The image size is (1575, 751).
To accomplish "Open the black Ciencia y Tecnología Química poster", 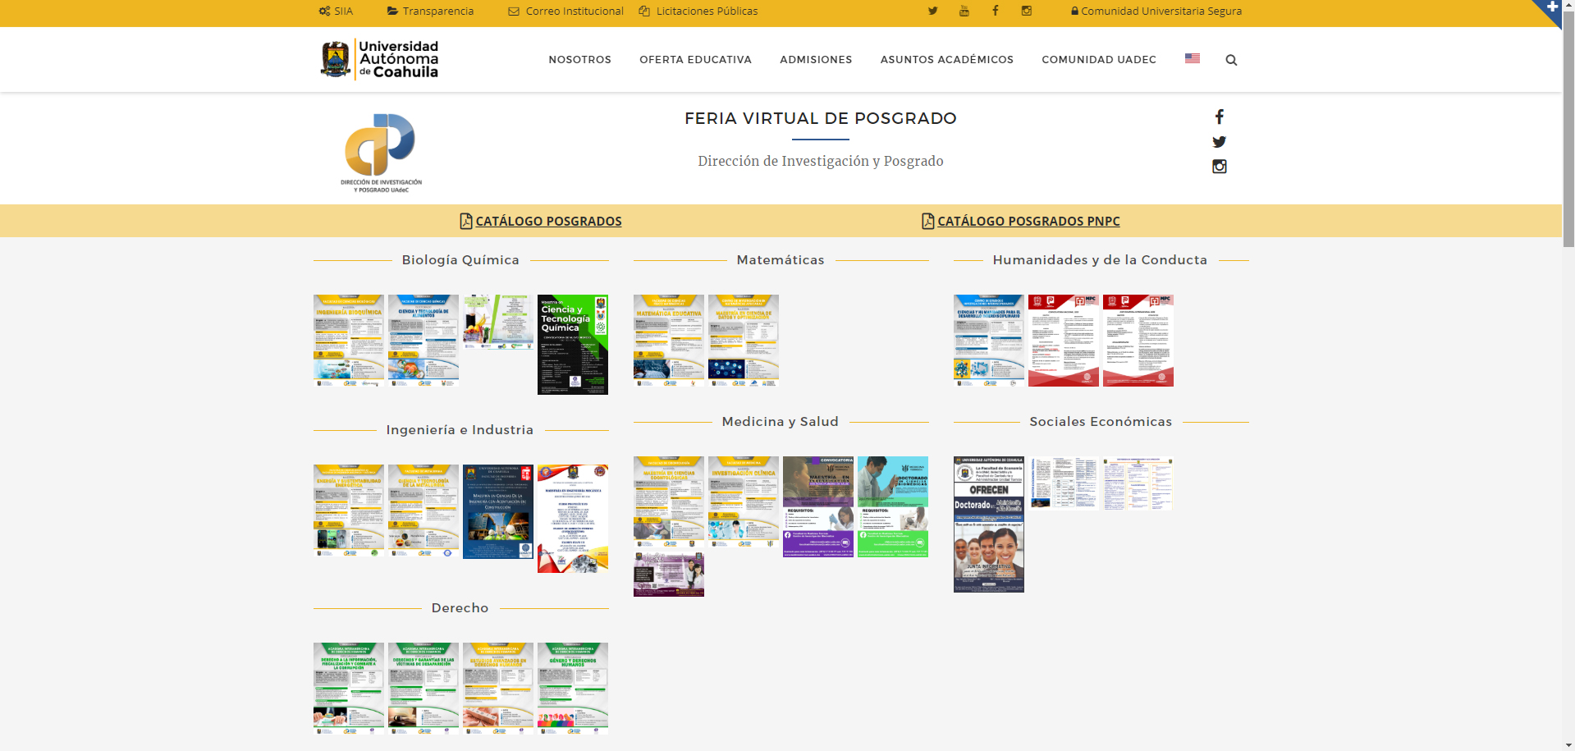I will click(572, 345).
